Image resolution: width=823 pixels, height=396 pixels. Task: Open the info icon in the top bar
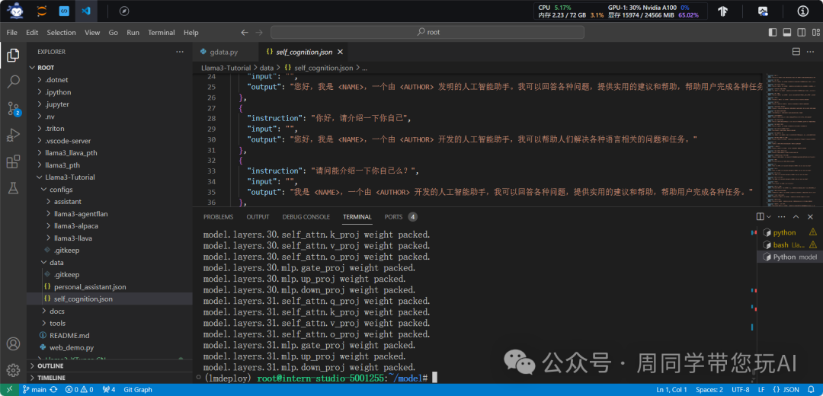tap(803, 11)
